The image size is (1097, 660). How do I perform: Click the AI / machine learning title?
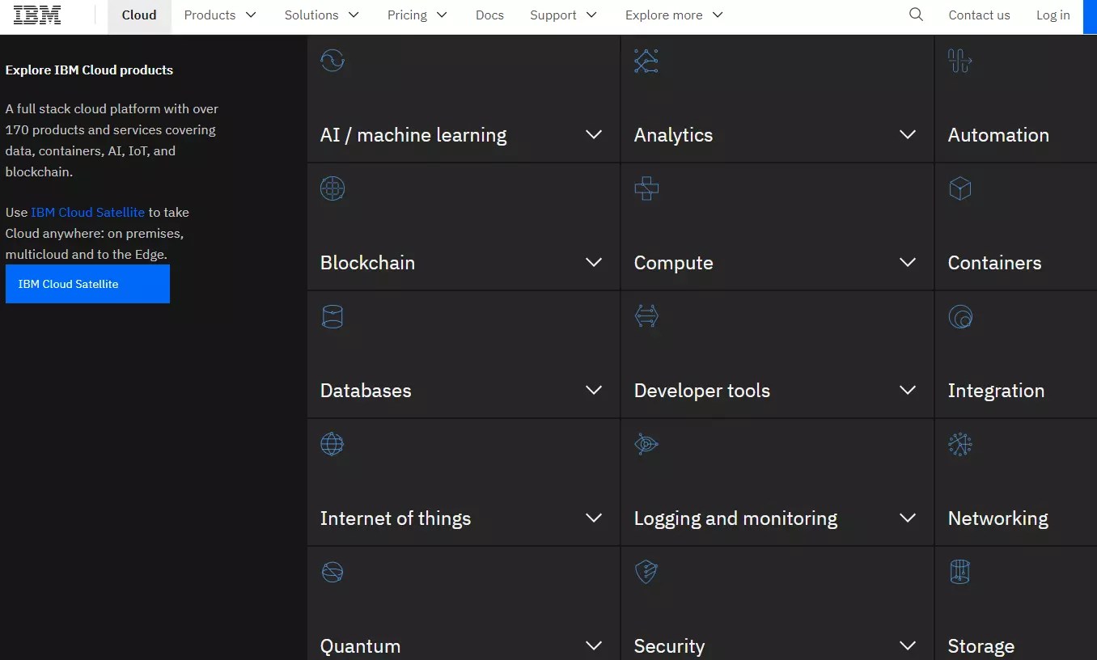(413, 135)
